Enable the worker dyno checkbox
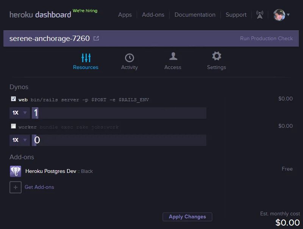This screenshot has height=229, width=303. pos(13,126)
